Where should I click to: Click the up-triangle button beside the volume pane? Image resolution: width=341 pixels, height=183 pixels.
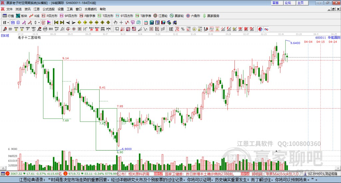coord(3,168)
